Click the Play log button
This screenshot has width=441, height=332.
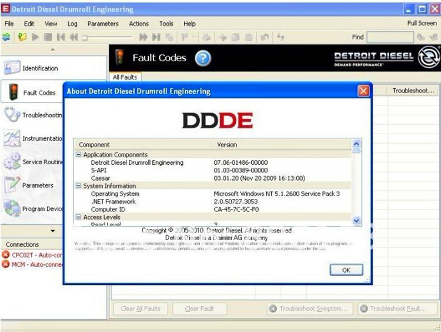[35, 37]
